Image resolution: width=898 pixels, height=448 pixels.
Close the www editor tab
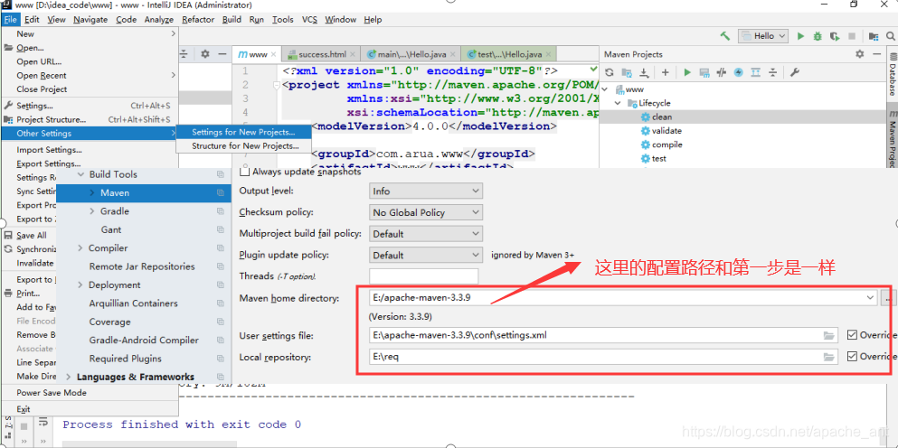[274, 55]
